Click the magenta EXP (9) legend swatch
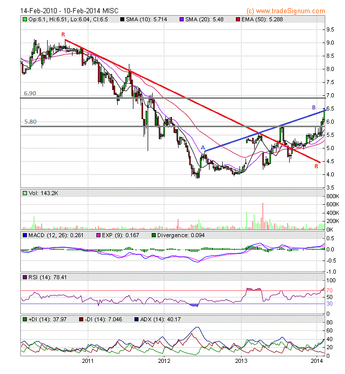The image size is (345, 374). [98, 235]
